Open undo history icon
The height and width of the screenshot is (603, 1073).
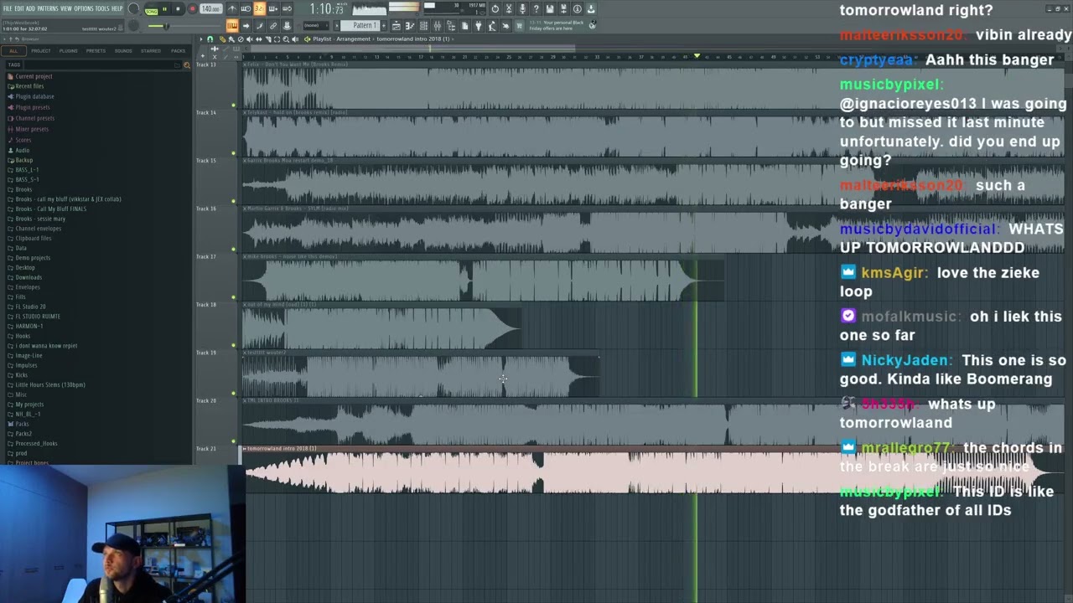tap(495, 9)
